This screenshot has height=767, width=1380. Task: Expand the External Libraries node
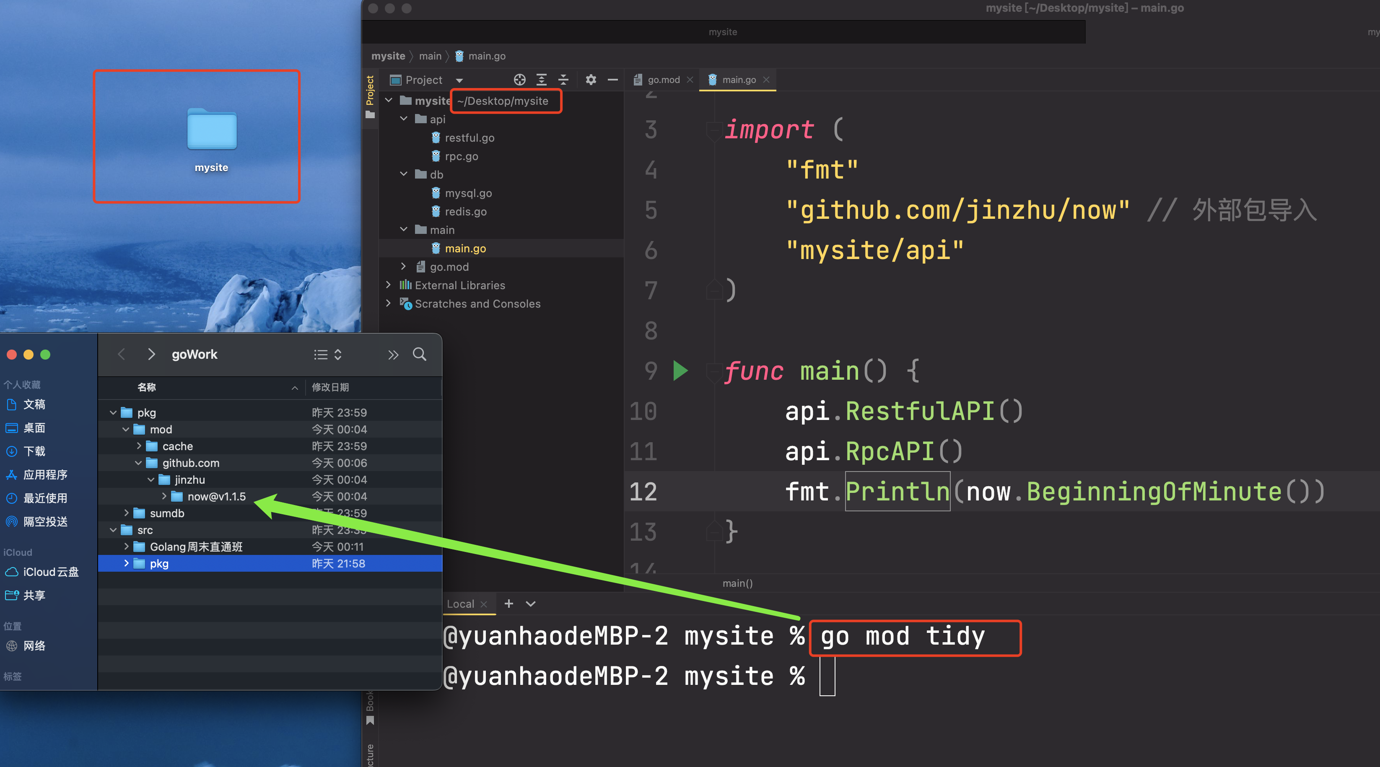pos(389,285)
